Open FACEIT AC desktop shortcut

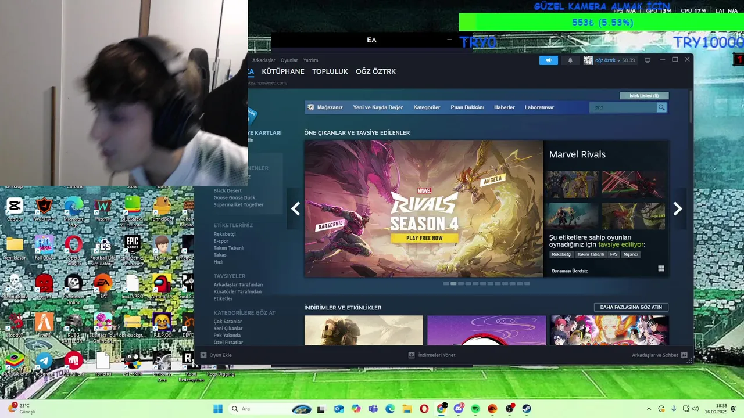click(x=44, y=210)
